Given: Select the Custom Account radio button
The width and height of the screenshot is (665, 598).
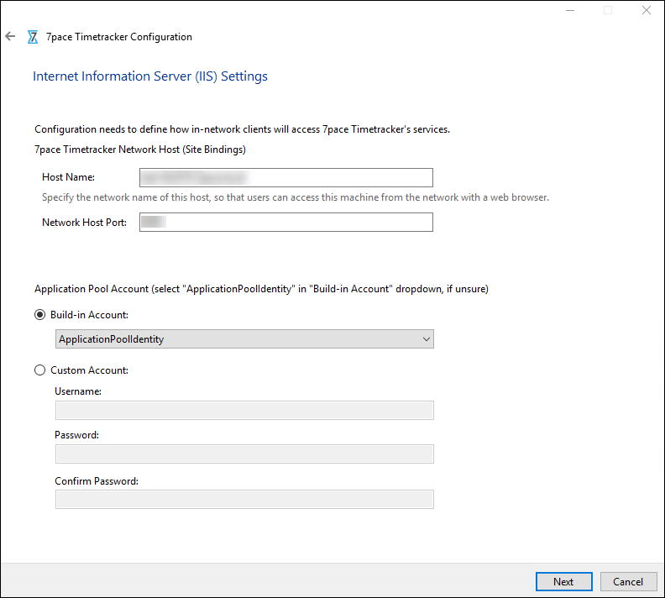Looking at the screenshot, I should tap(39, 370).
